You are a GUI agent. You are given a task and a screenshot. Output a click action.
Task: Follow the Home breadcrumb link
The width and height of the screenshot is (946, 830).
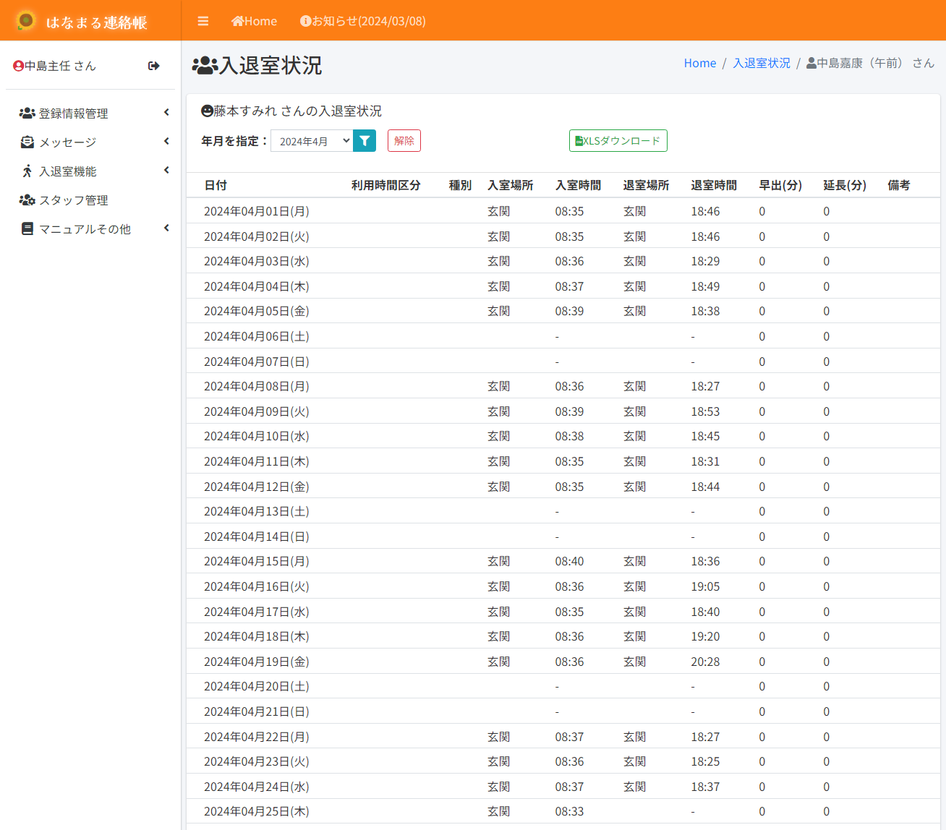point(700,64)
